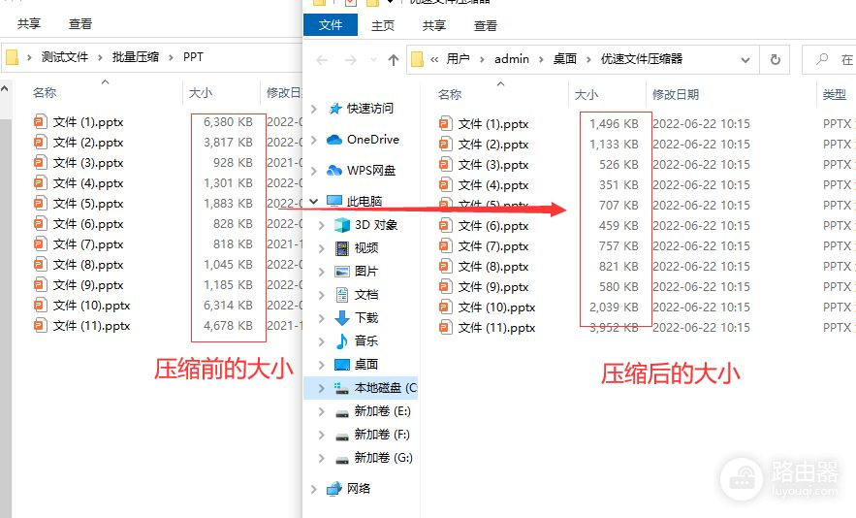
Task: Sort by the 修改日期 column header
Action: point(676,95)
